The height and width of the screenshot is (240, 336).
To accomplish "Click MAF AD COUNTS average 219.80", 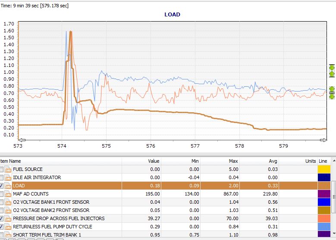I will (x=270, y=194).
